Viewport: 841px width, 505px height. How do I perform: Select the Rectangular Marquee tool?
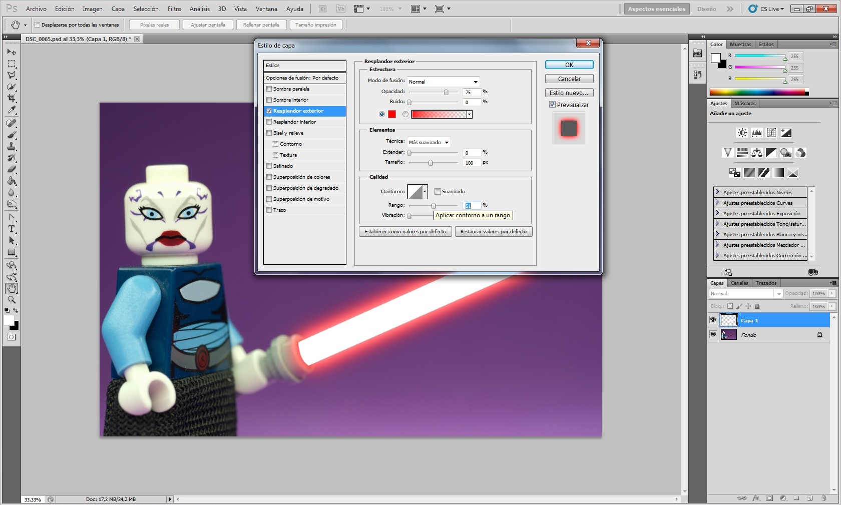[12, 64]
